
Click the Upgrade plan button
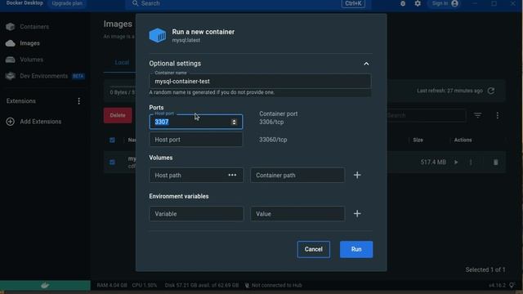tap(67, 3)
